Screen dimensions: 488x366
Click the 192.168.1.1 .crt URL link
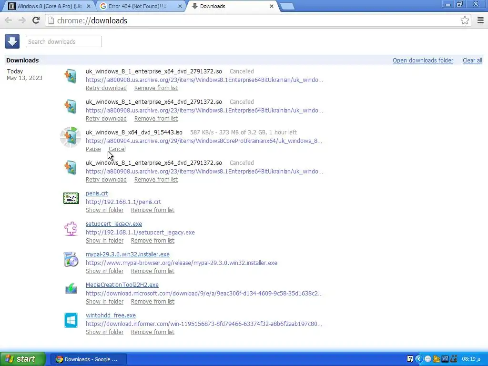coord(123,202)
